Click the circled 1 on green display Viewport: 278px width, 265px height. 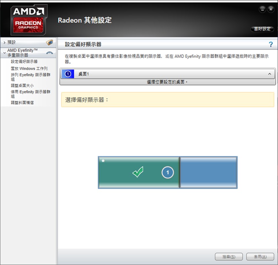(168, 172)
